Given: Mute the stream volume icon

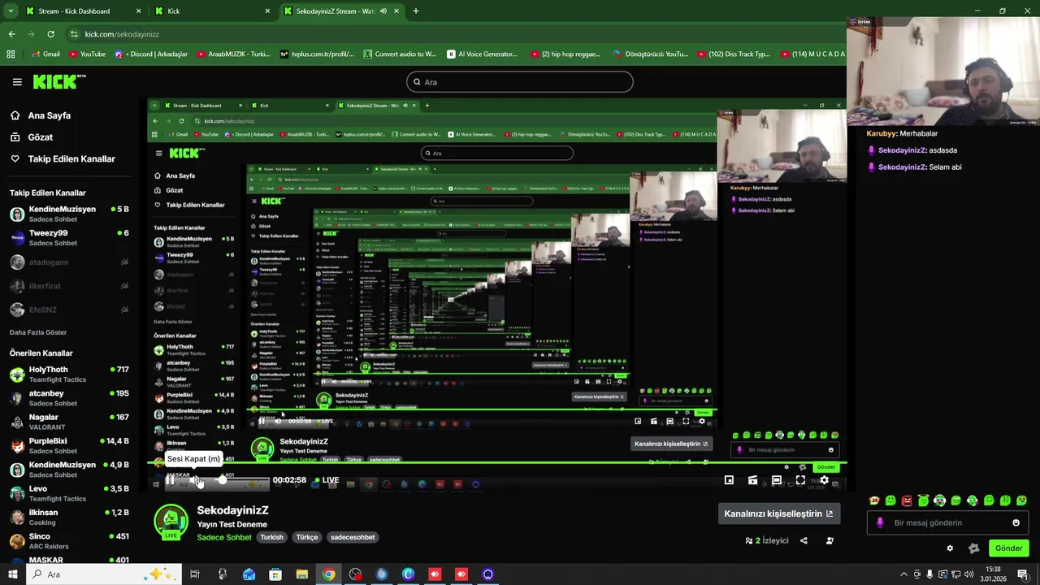Looking at the screenshot, I should (x=195, y=480).
